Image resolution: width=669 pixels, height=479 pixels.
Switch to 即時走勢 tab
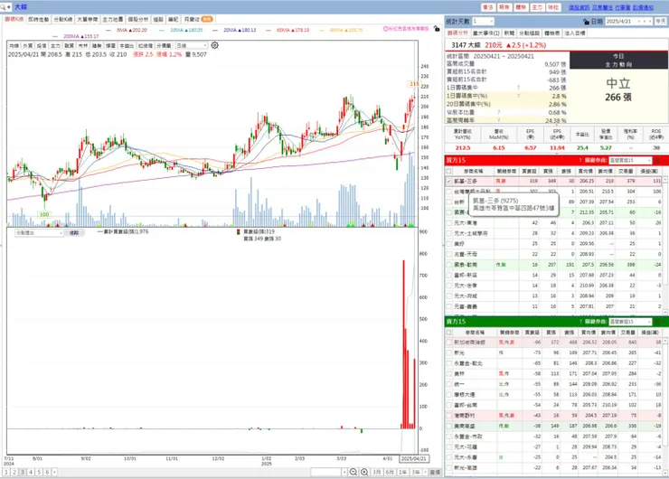click(39, 19)
